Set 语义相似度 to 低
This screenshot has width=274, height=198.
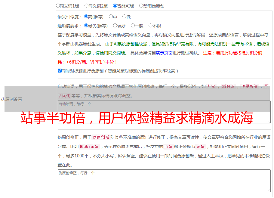click(x=124, y=17)
